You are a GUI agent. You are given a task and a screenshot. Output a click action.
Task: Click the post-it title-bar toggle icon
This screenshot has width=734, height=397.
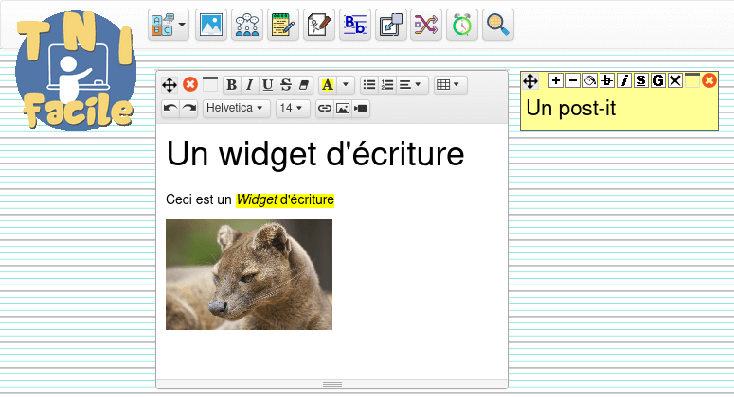click(692, 80)
